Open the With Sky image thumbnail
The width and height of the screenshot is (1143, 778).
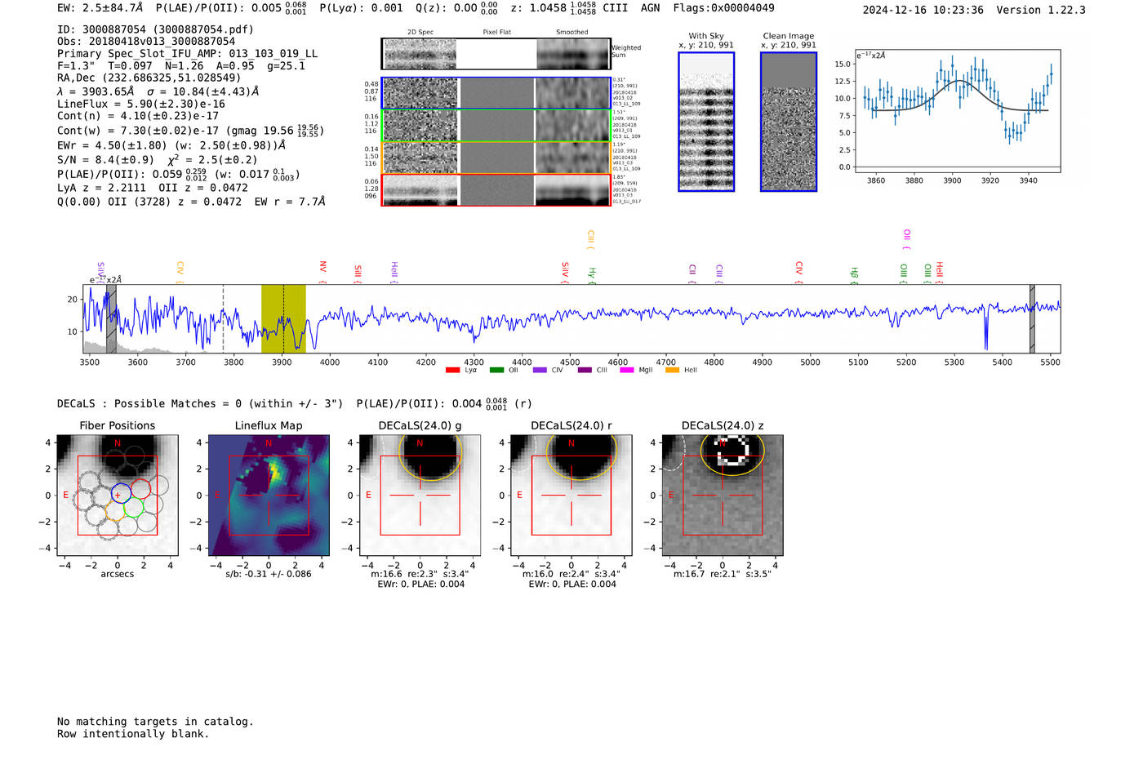pyautogui.click(x=706, y=122)
